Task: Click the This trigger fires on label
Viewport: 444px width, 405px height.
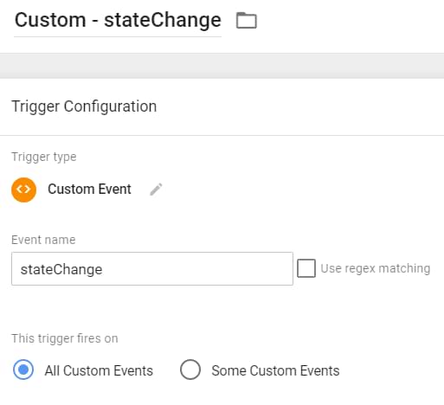Action: (65, 338)
